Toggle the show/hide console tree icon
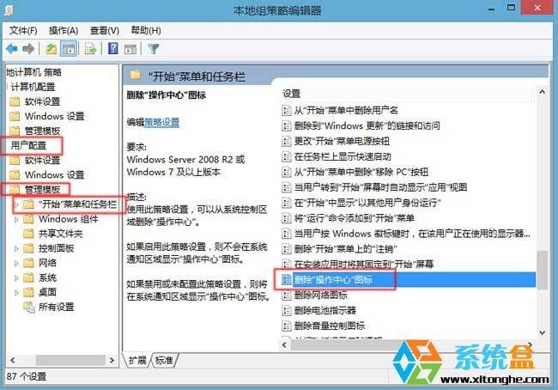558x390 pixels. click(69, 49)
